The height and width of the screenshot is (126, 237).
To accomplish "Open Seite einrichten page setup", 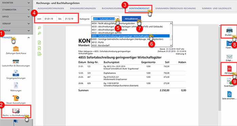I will click(x=229, y=94).
